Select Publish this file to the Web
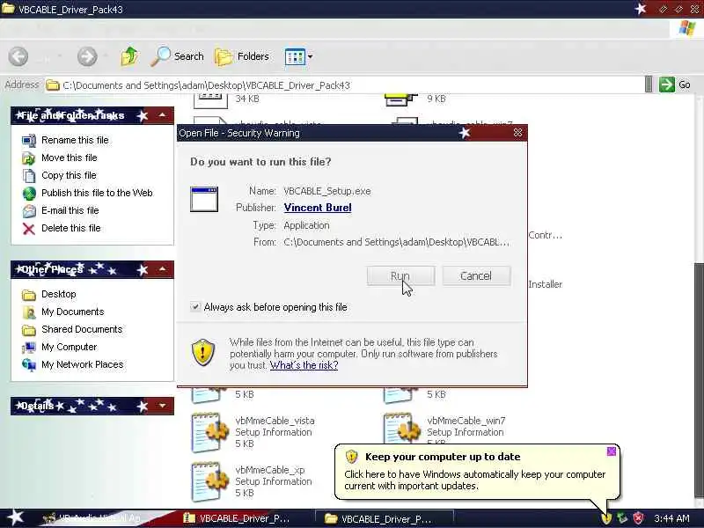Image resolution: width=704 pixels, height=528 pixels. (97, 193)
